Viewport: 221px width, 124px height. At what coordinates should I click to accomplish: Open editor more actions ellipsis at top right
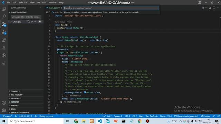[218, 8]
